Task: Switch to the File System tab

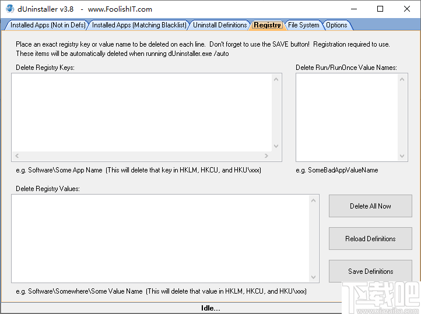Action: coord(303,25)
